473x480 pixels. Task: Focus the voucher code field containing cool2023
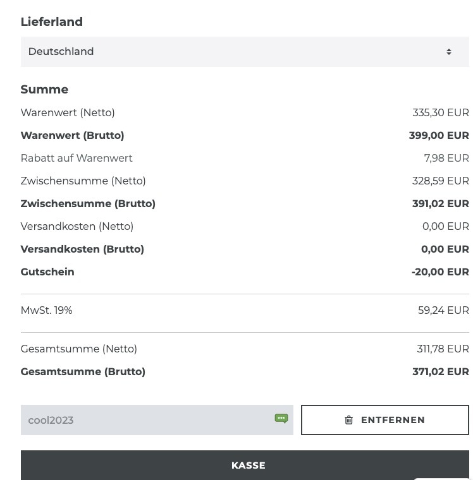[157, 420]
